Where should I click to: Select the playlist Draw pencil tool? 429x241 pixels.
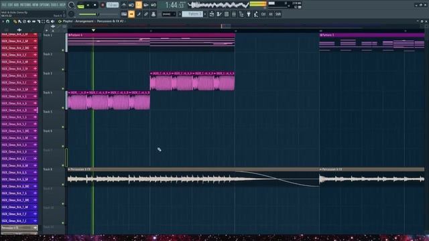coord(15,21)
